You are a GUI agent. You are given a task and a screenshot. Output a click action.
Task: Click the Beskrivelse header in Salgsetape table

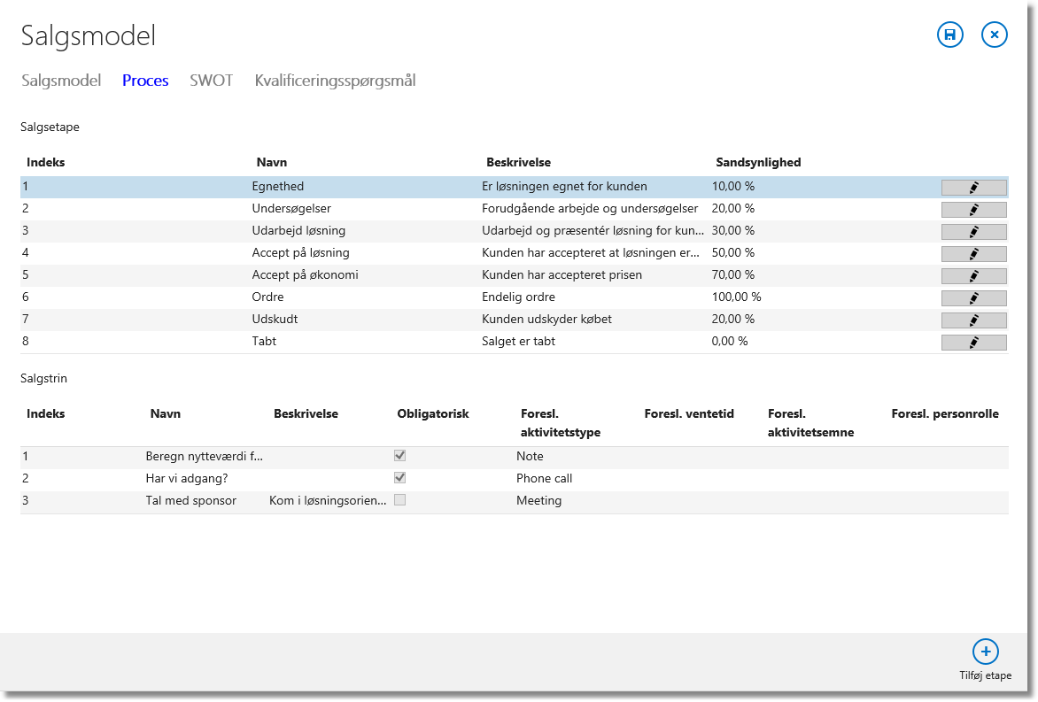click(x=518, y=163)
